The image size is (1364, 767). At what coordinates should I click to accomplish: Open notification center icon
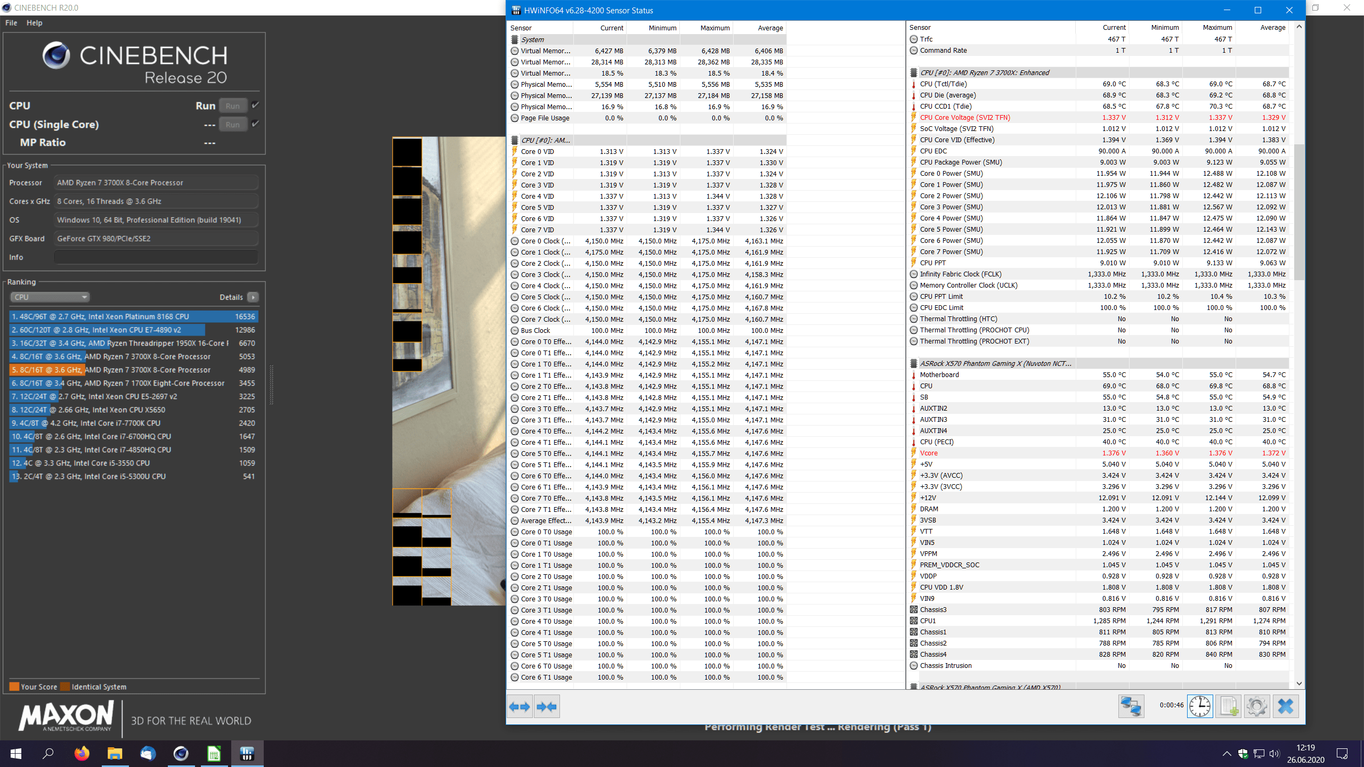tap(1342, 754)
